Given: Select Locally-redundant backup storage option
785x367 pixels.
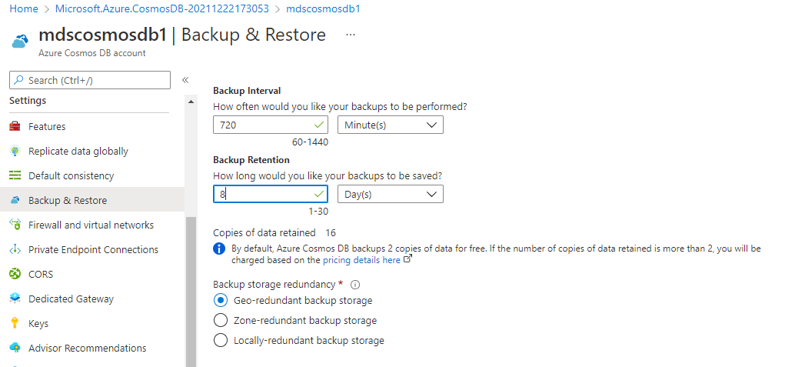Looking at the screenshot, I should pyautogui.click(x=220, y=341).
